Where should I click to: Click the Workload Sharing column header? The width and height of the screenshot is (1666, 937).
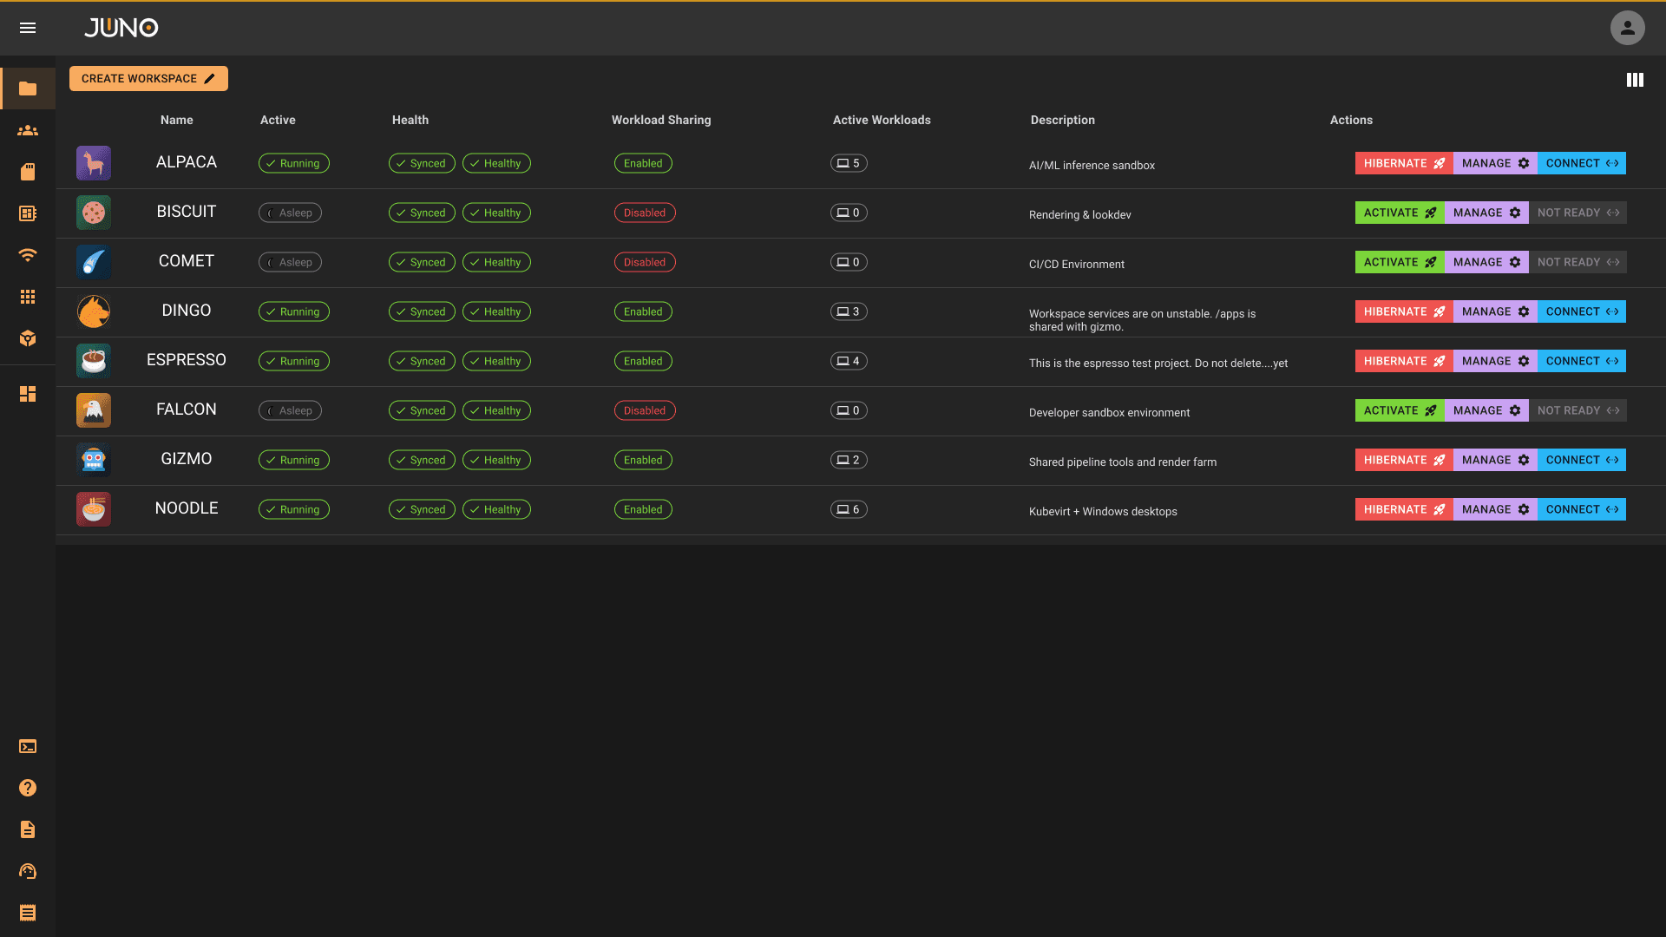click(661, 120)
